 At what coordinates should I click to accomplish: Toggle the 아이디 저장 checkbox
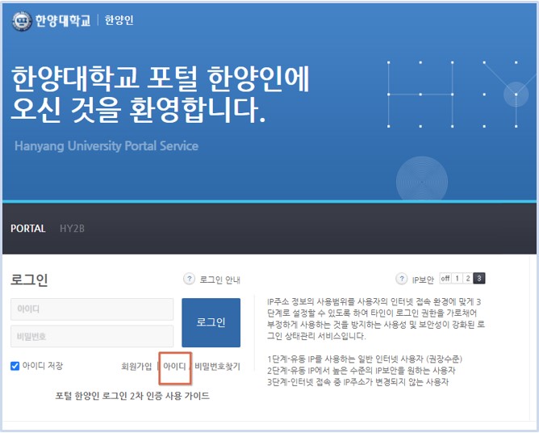click(15, 366)
